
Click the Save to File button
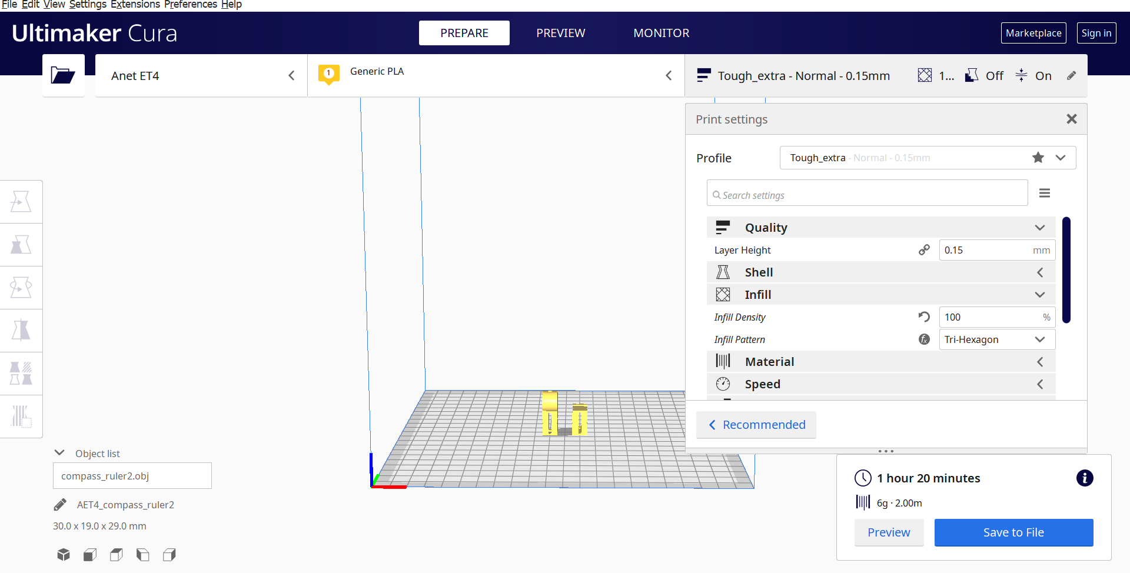(1013, 532)
